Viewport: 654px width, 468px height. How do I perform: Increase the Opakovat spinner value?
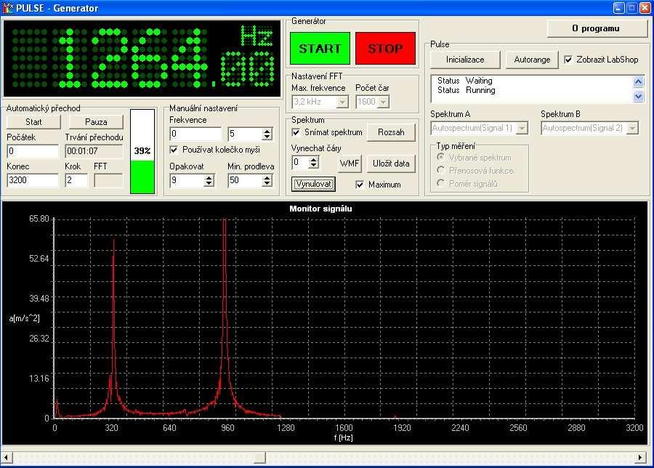coord(209,177)
